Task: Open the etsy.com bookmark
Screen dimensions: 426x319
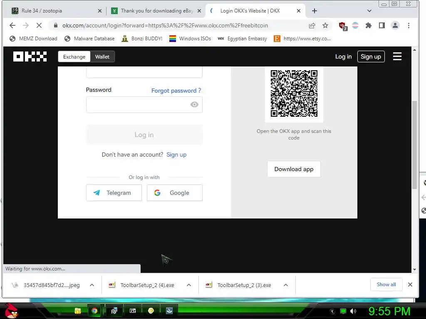Action: [302, 39]
